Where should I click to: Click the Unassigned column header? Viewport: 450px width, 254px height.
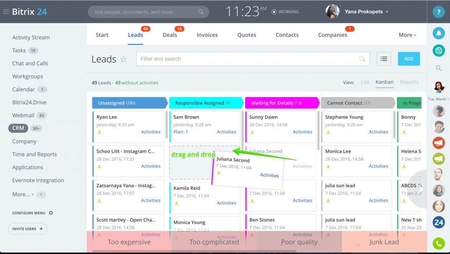click(x=130, y=103)
